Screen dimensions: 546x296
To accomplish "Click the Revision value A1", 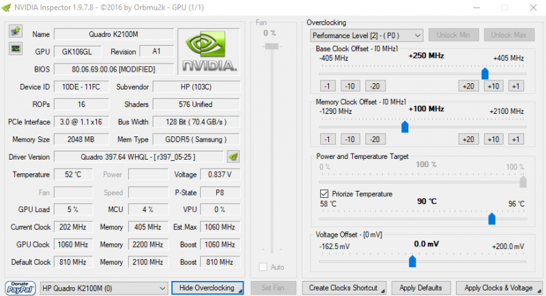I will tap(156, 51).
